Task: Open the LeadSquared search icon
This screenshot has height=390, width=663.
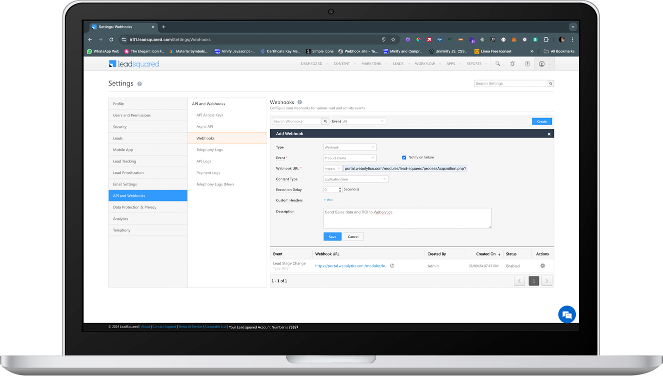Action: click(498, 63)
